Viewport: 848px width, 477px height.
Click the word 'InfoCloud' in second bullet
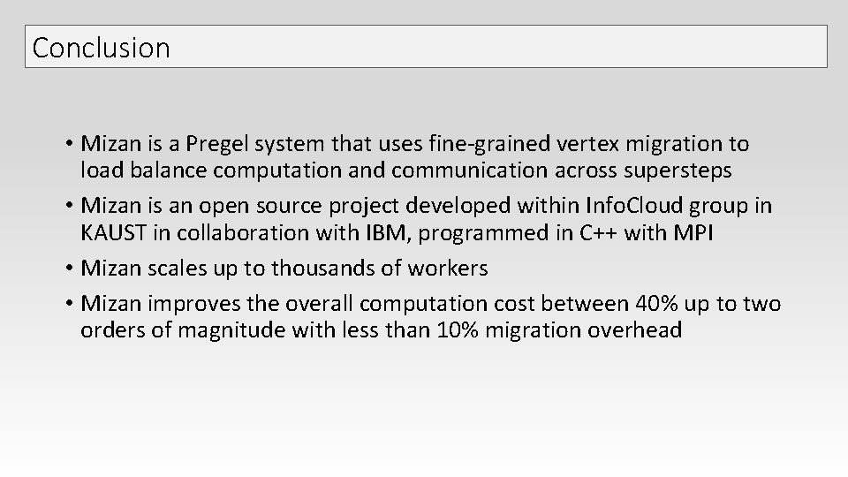(x=634, y=206)
